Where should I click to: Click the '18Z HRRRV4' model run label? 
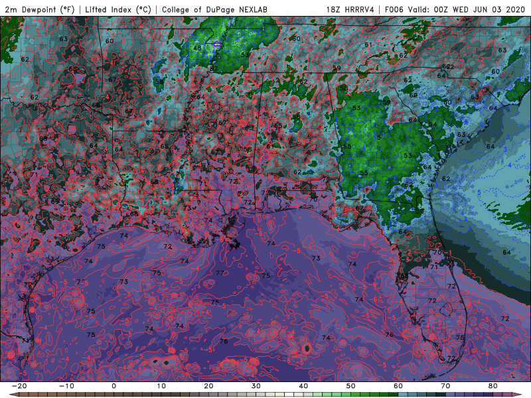[350, 9]
